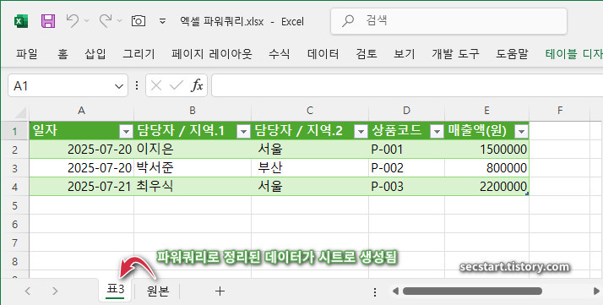Viewport: 603px width, 305px height.
Task: Open the 개발 도구 ribbon tab
Action: pyautogui.click(x=456, y=54)
